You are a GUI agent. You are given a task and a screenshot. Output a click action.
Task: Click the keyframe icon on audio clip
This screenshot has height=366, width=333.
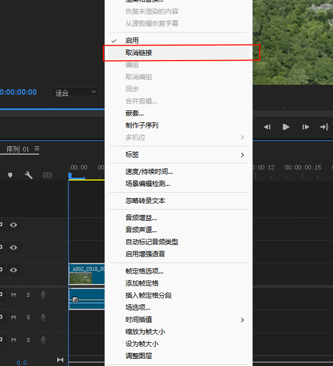click(75, 299)
